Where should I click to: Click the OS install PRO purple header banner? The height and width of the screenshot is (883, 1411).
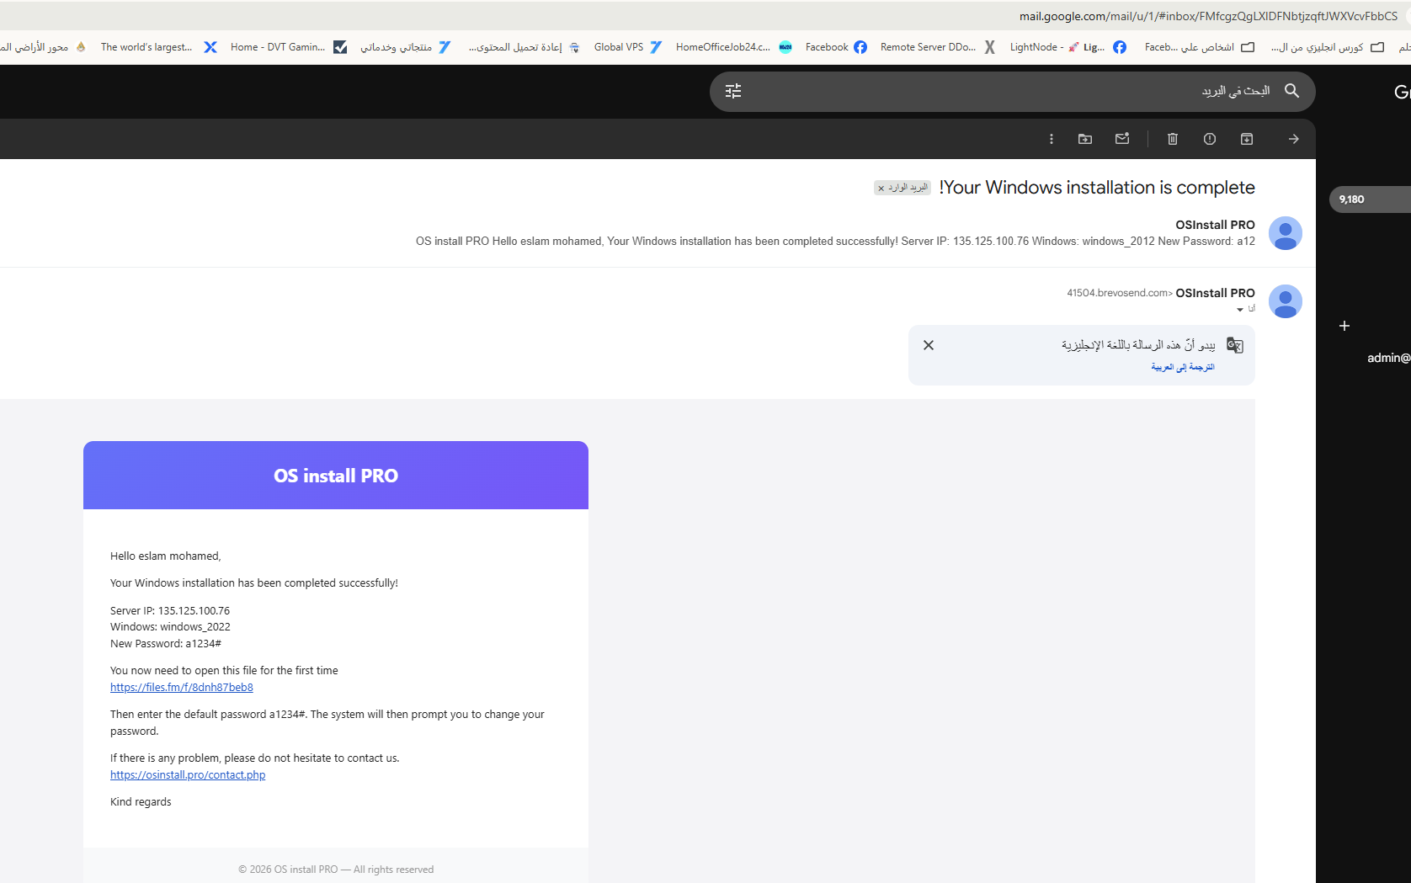click(x=336, y=476)
